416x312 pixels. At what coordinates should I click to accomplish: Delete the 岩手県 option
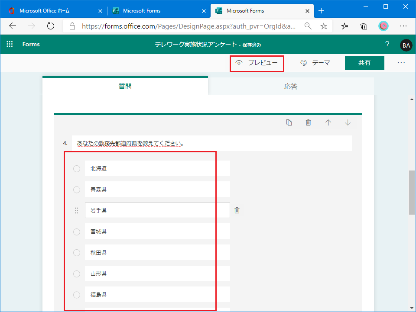pos(237,210)
